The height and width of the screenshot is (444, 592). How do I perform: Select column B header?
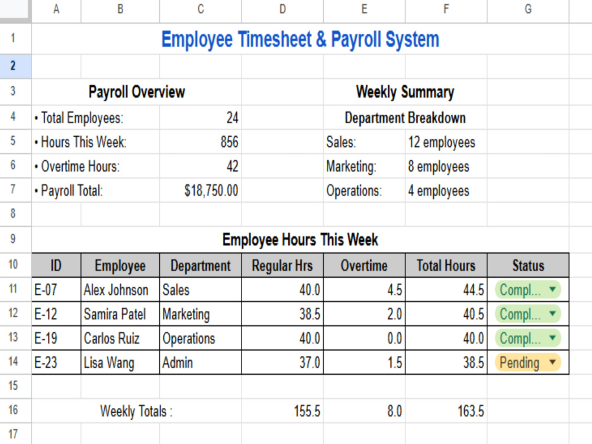coord(120,9)
